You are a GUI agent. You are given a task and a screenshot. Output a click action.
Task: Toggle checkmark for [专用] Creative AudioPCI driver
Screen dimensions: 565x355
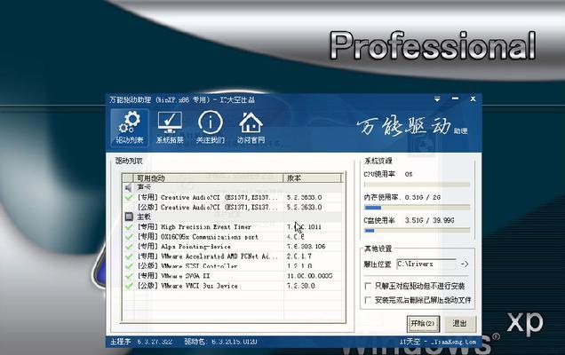click(x=129, y=197)
